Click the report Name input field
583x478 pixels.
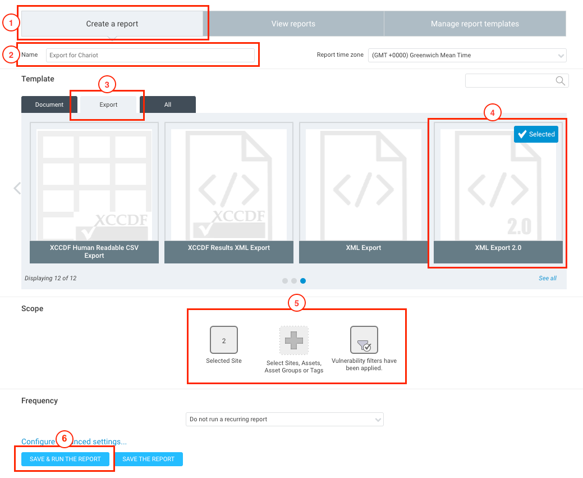tap(150, 55)
